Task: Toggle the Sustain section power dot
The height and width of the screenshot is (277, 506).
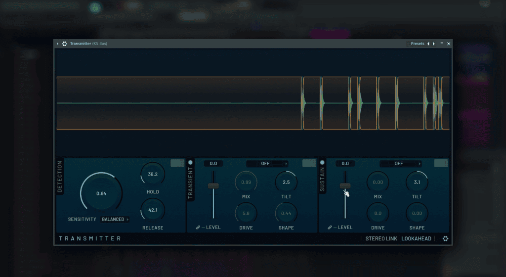Action: click(322, 162)
